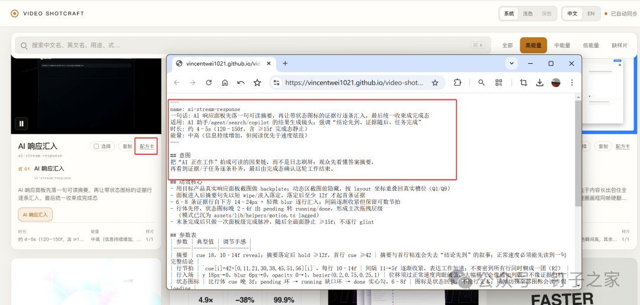Click the browser address bar URL
This screenshot has height=305, width=640.
pyautogui.click(x=354, y=83)
